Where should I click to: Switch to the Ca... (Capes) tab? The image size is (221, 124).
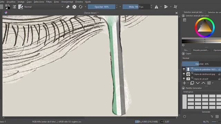[x=186, y=50]
